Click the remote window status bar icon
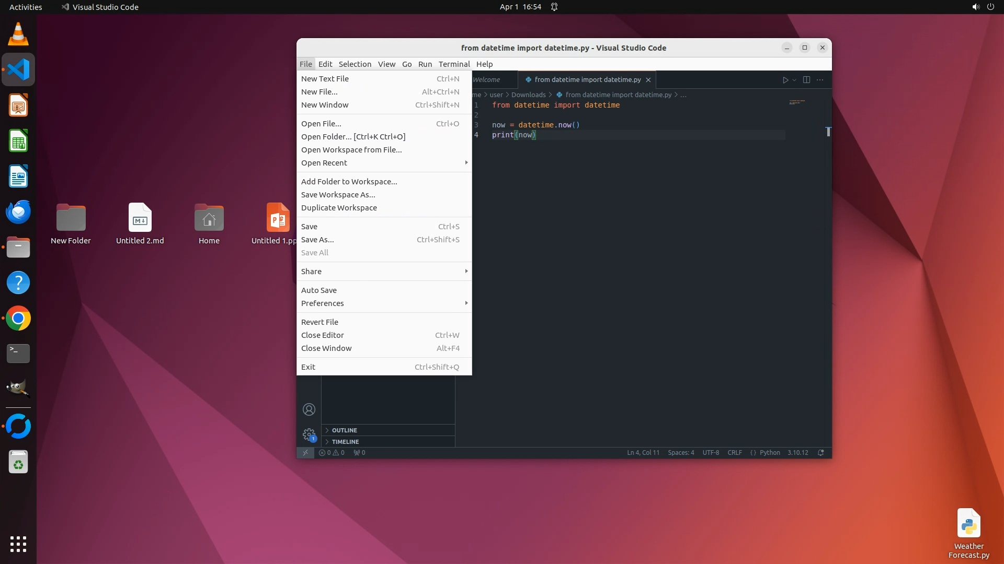Screen dimensions: 1004x564 tap(305, 453)
